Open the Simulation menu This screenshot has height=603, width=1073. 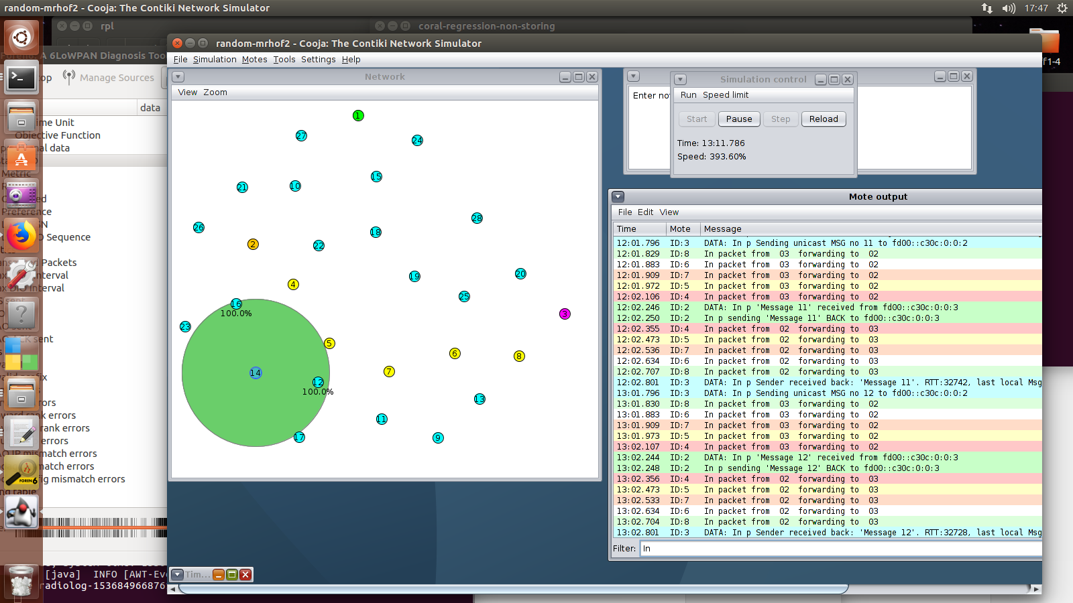coord(215,60)
